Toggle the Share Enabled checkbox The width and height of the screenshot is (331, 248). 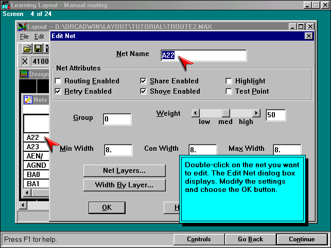click(144, 81)
